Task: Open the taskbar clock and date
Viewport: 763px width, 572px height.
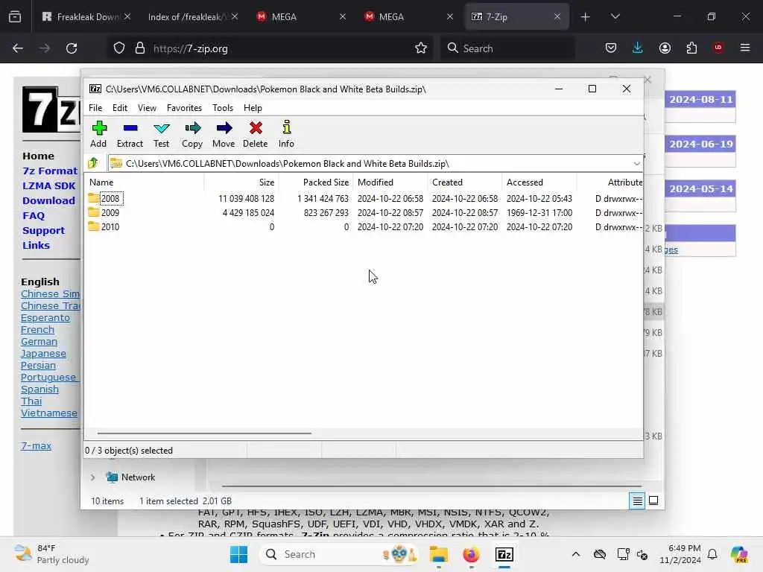Action: pos(680,554)
